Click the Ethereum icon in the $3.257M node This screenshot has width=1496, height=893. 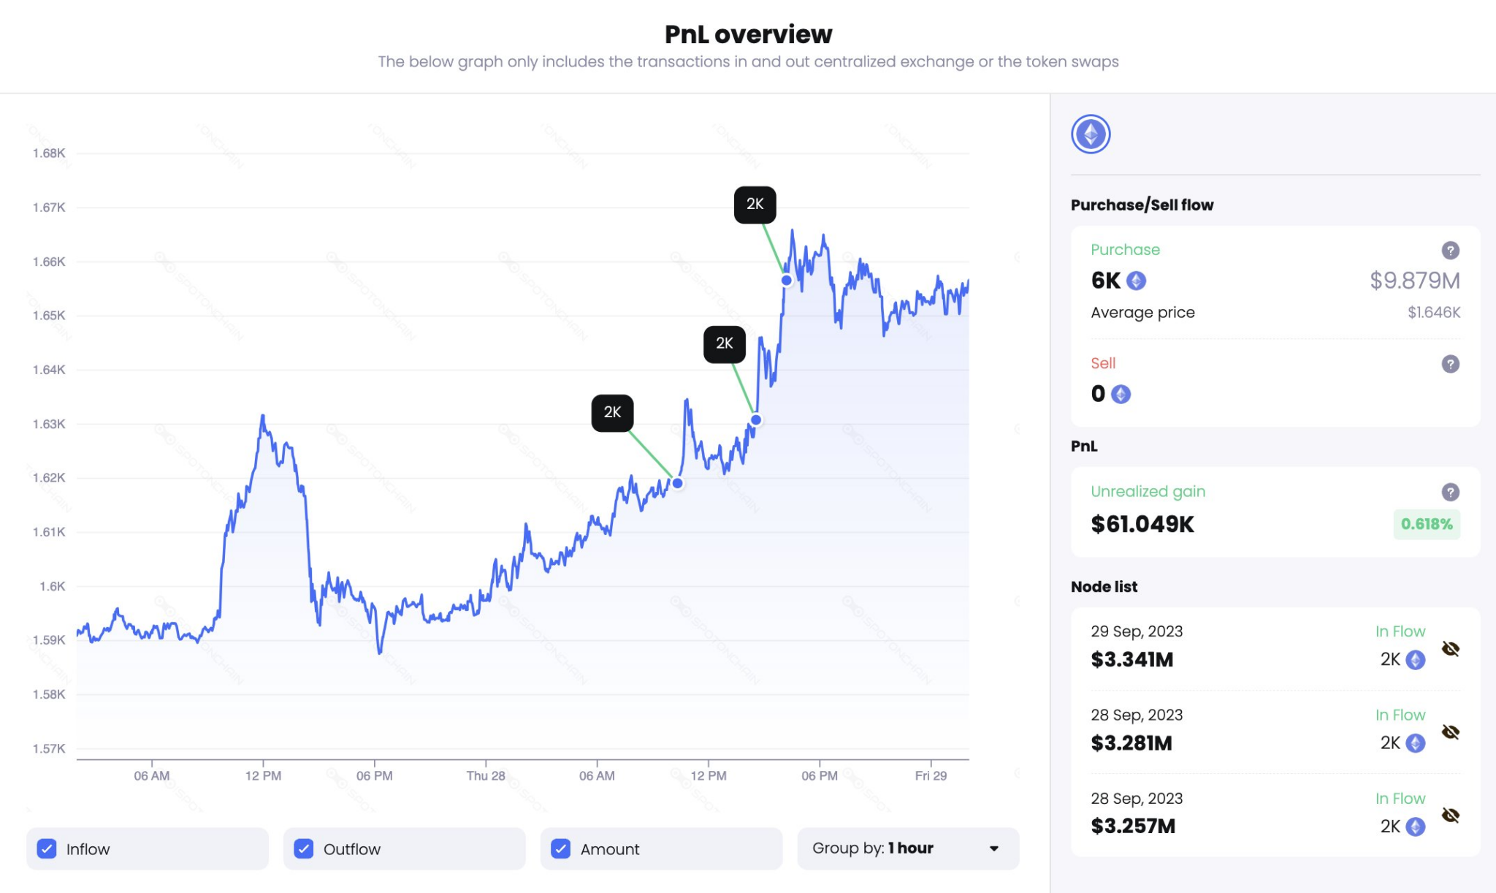pyautogui.click(x=1415, y=826)
